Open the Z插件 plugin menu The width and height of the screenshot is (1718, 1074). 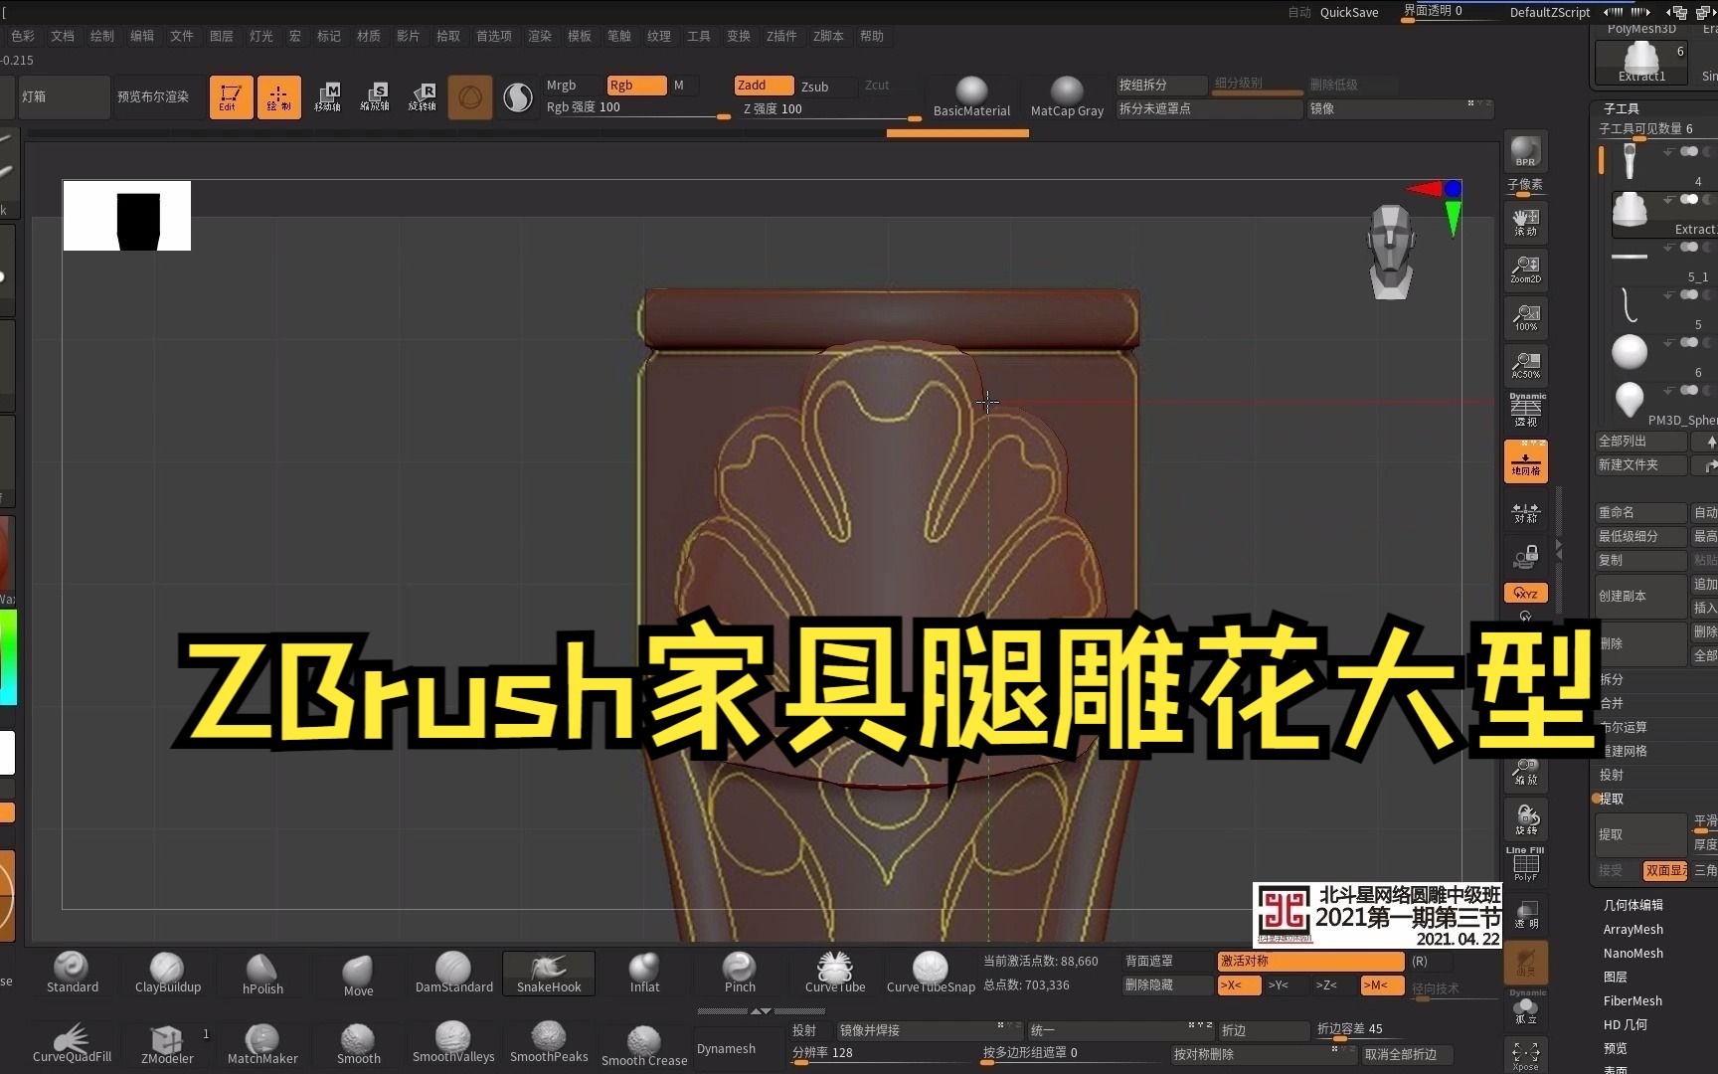(x=781, y=36)
